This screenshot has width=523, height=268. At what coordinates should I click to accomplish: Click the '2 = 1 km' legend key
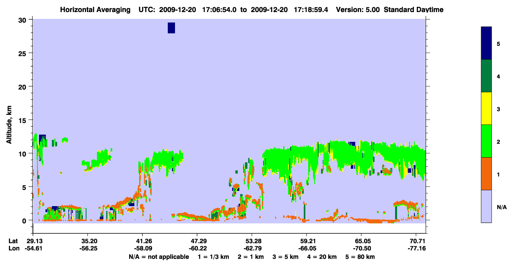pos(251,257)
